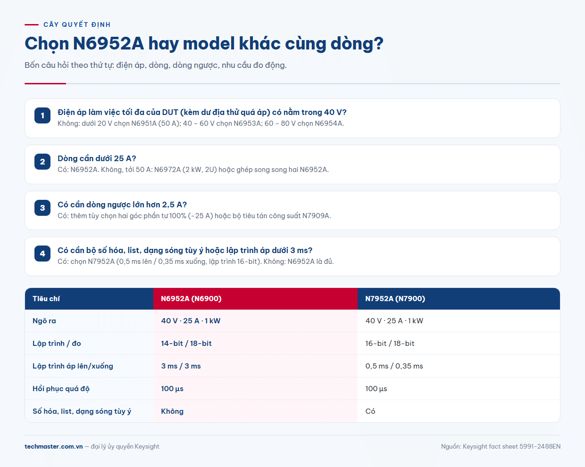This screenshot has height=467, width=585.
Task: Click the answer line starting "Có: chọn N7952A"
Action: 196,262
